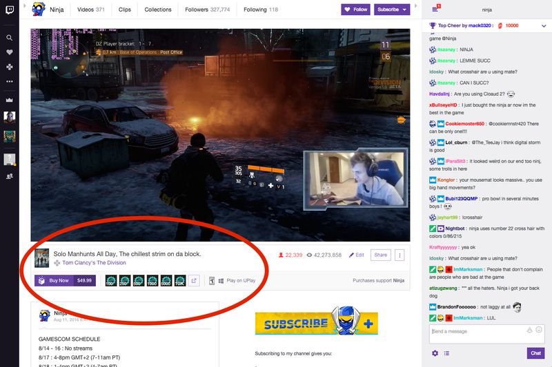Open the Following heart icon in sidebar
This screenshot has height=367, width=552.
10,52
